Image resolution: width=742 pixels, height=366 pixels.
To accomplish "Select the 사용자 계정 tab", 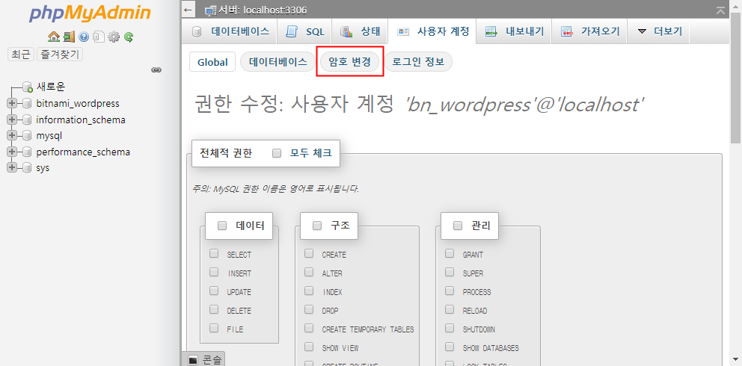I will [432, 31].
